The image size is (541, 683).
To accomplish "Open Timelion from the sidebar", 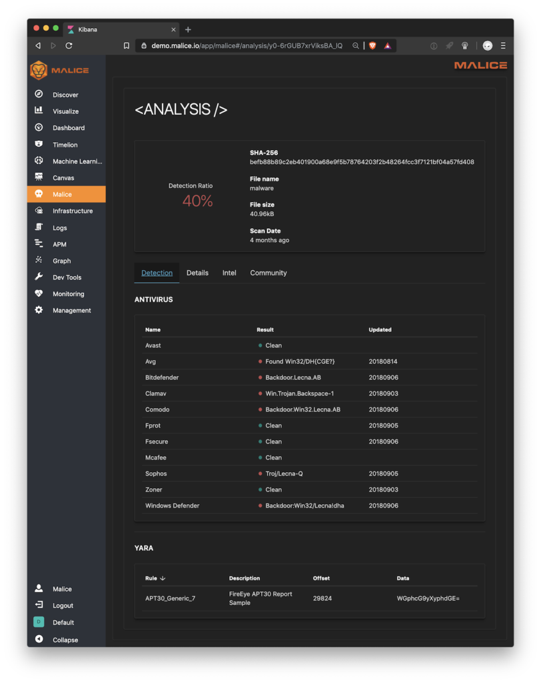I will point(65,145).
